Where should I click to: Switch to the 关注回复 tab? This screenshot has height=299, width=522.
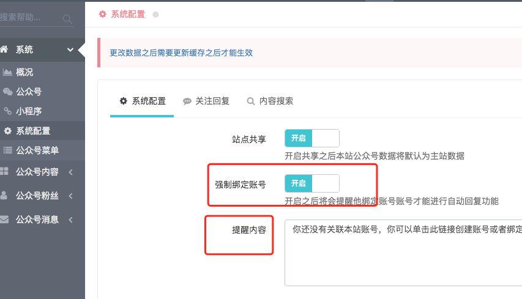(206, 101)
